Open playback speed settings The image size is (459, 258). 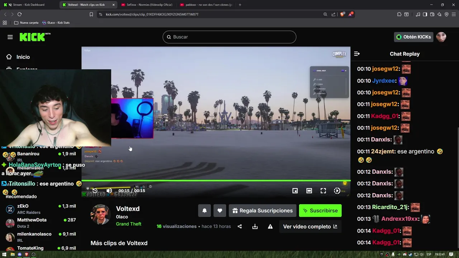click(337, 191)
